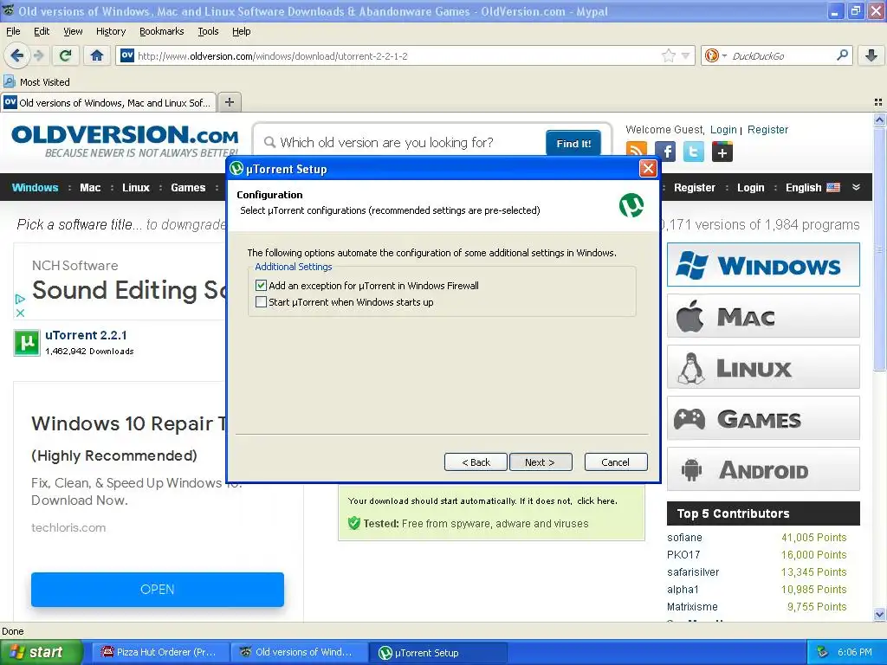887x665 pixels.
Task: Open the History menu
Action: tap(110, 31)
